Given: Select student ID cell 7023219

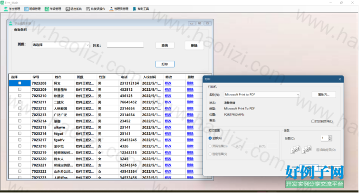Looking at the screenshot, I should pos(42,153).
